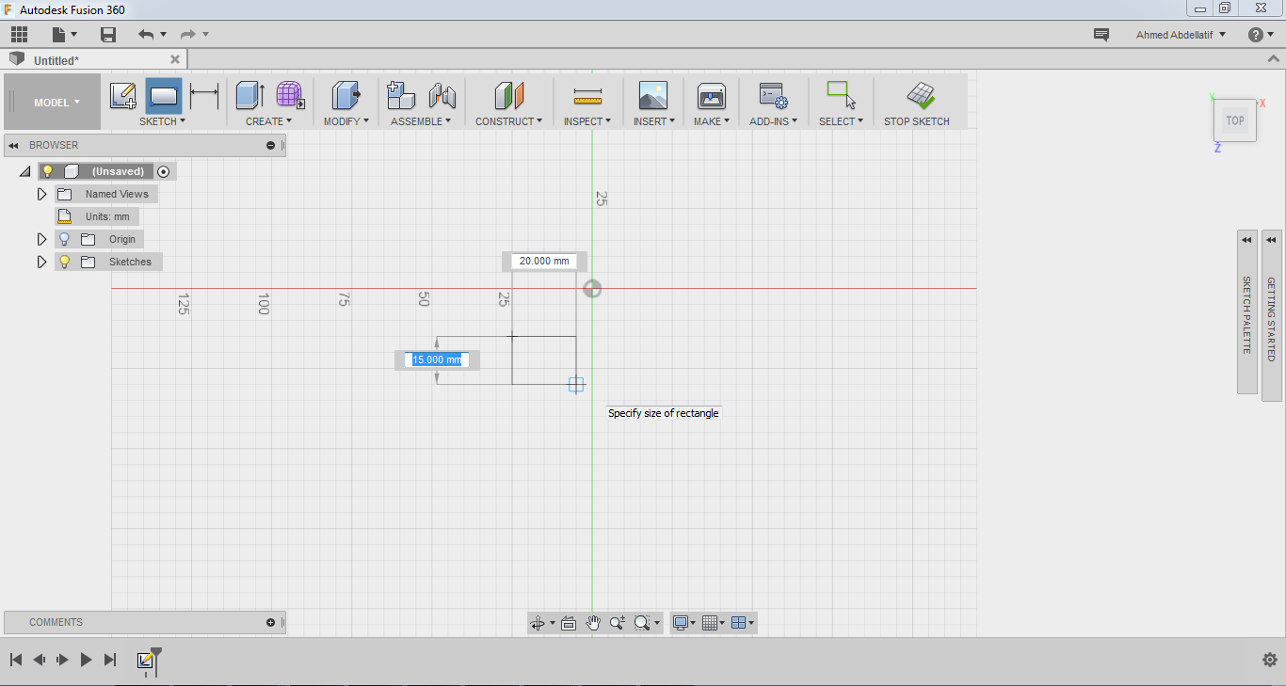
Task: Expand the COMMENTS panel plus button
Action: point(271,623)
